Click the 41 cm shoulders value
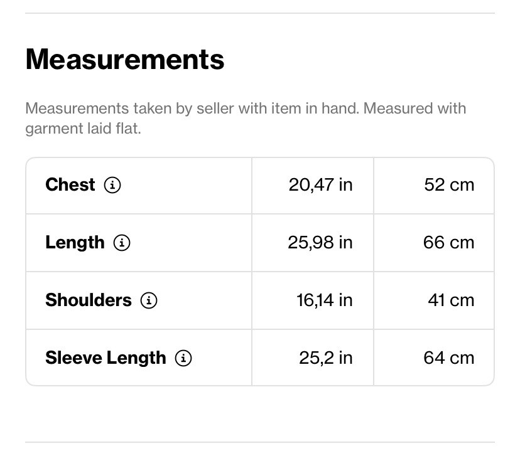The height and width of the screenshot is (461, 520). point(451,300)
